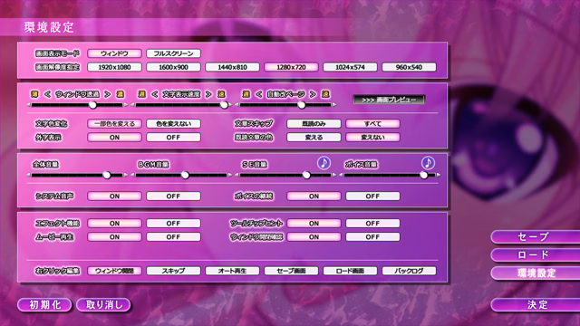Click right arrow of ボイス音量 slider
Viewport: 580px width, 326px height.
pyautogui.click(x=439, y=175)
